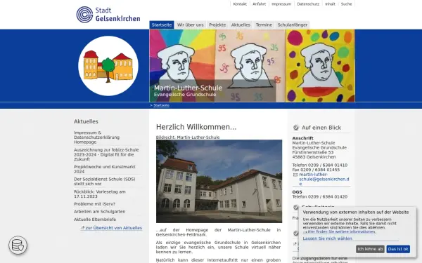Open the Kontakt link in the top bar

point(240,4)
